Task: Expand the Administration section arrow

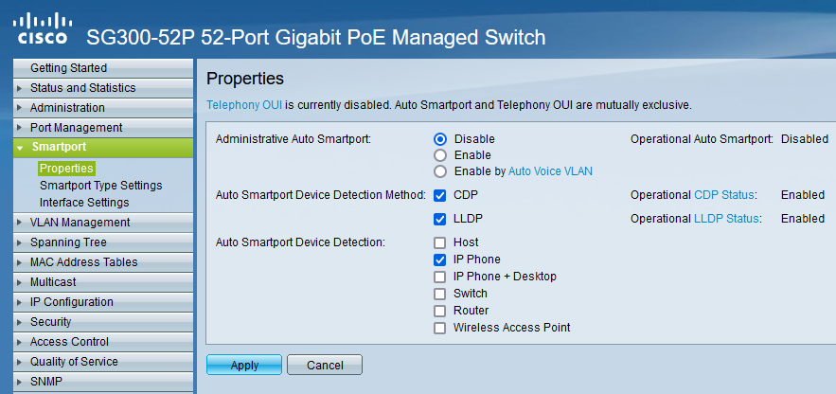Action: 20,108
